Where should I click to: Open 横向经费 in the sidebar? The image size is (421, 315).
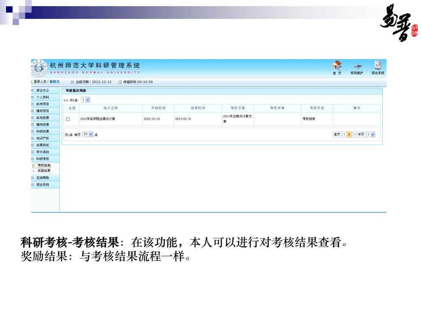tap(43, 125)
